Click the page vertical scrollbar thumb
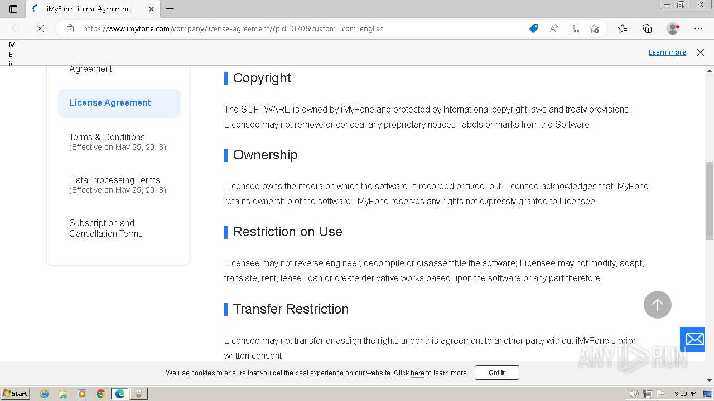This screenshot has height=401, width=714. pos(710,202)
